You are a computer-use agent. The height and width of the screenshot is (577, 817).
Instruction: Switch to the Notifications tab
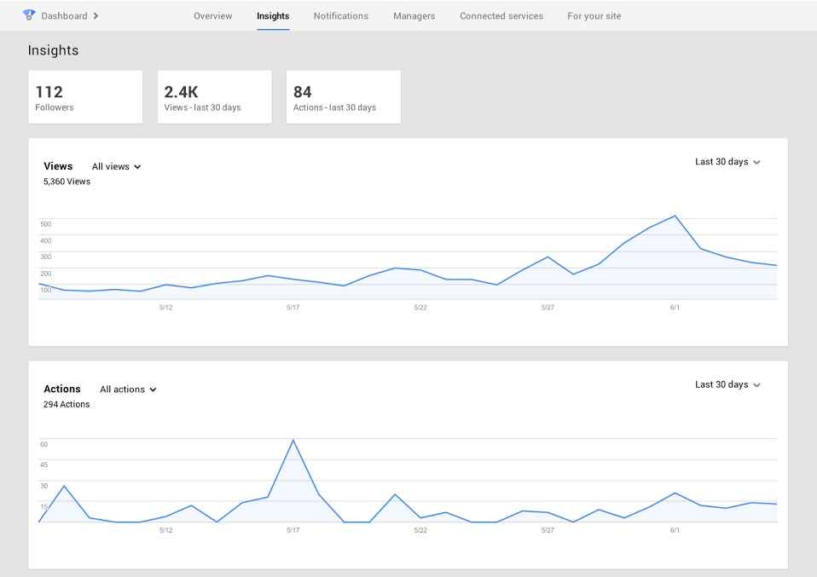(x=340, y=16)
